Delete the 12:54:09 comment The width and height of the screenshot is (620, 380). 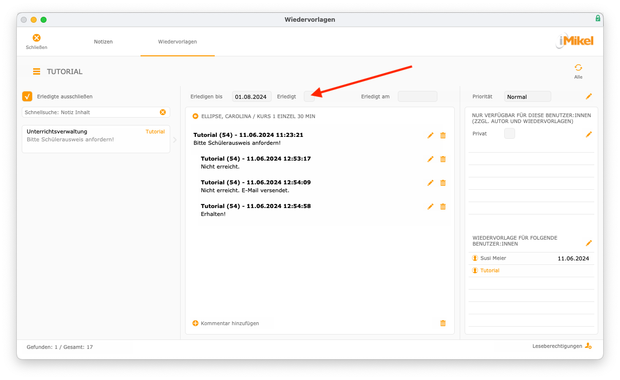pyautogui.click(x=443, y=183)
